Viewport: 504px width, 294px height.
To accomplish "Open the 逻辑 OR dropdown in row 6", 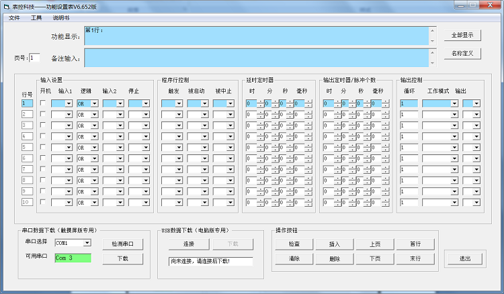I will (87, 158).
